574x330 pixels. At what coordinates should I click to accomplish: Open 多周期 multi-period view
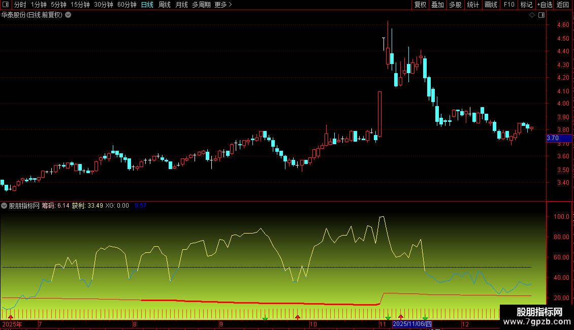pos(201,5)
